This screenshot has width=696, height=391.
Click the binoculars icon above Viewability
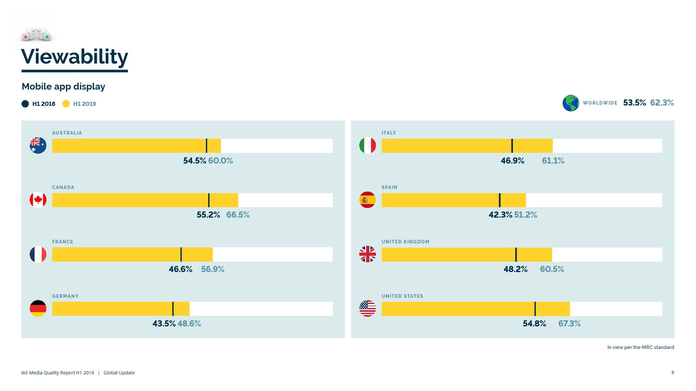tap(36, 34)
